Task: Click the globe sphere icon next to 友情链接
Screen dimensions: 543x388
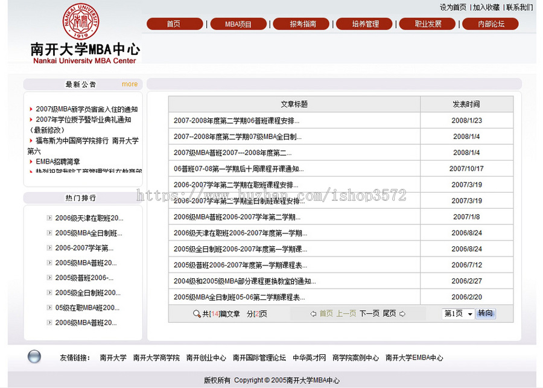Action: [34, 357]
